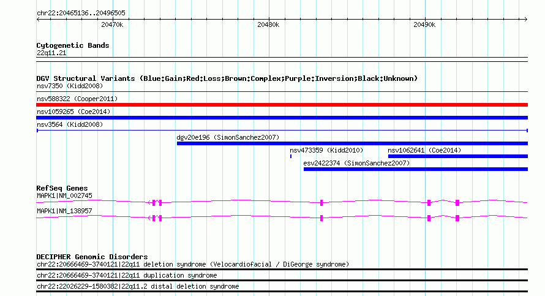This screenshot has height=296, width=545.
Task: Click the 20480k ruler label
Action: (x=268, y=25)
